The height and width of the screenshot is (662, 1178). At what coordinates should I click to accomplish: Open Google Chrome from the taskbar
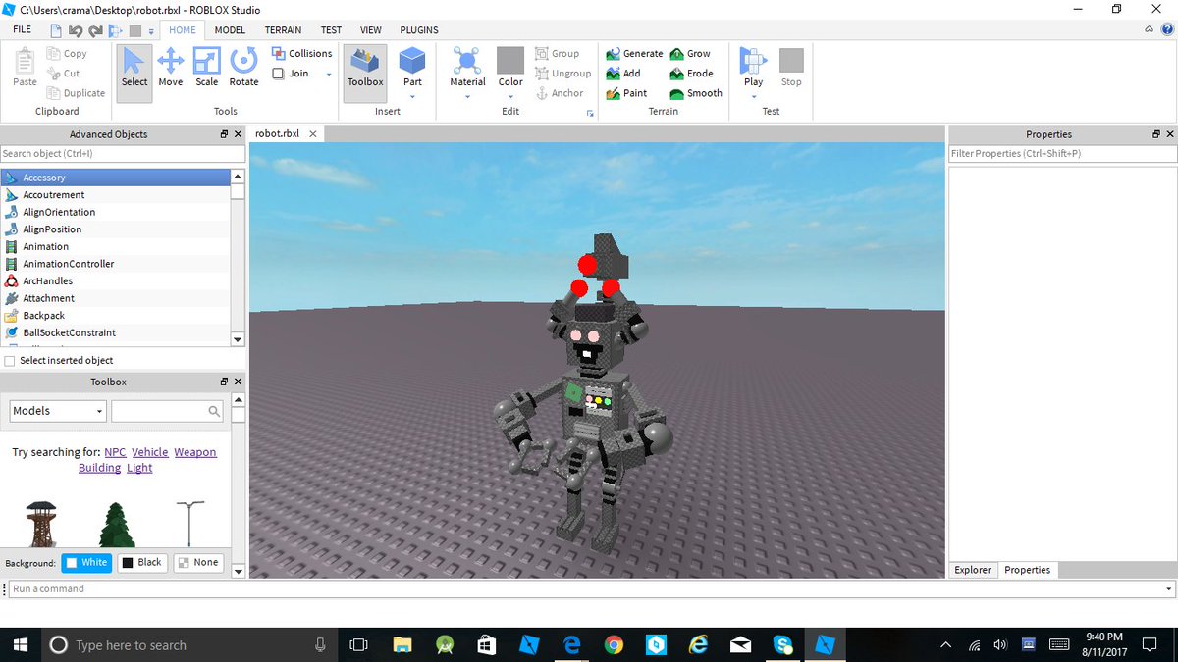(614, 644)
